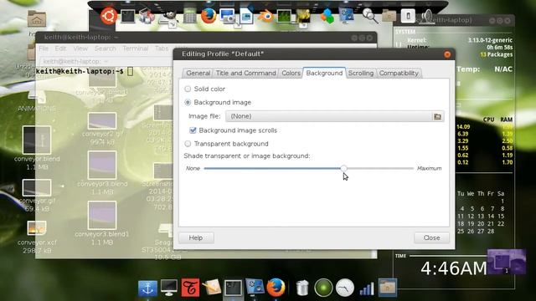Open the screenshot tool in the top dock
The image size is (536, 301).
coord(227,17)
